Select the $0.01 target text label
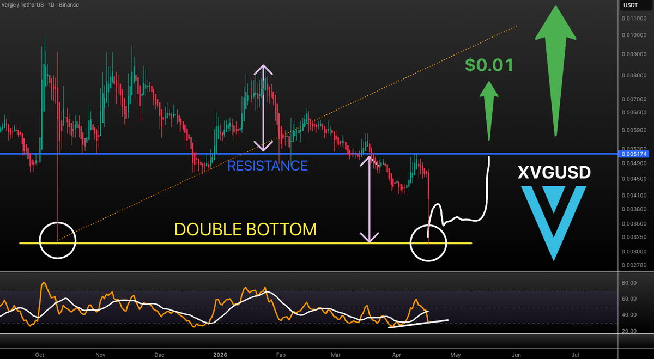The width and height of the screenshot is (654, 359). 489,65
